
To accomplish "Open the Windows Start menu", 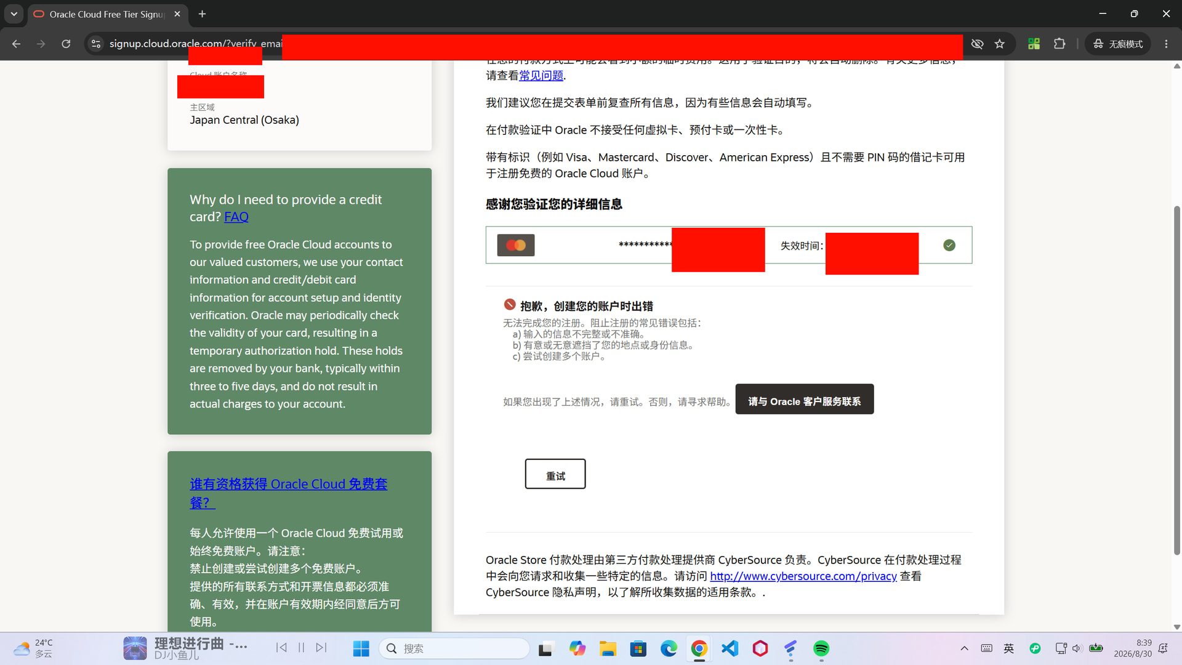I will point(361,648).
